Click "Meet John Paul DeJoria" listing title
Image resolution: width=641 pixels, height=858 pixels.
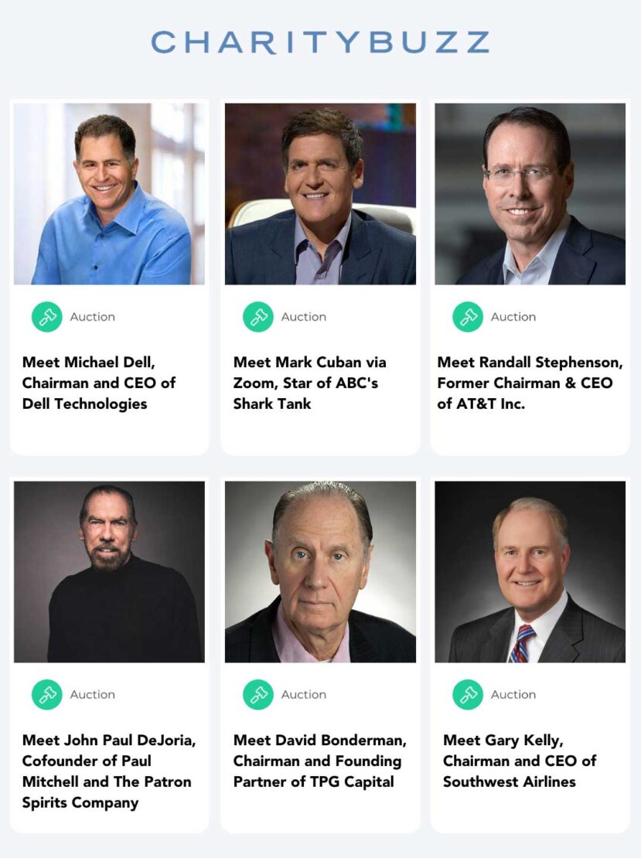point(108,771)
